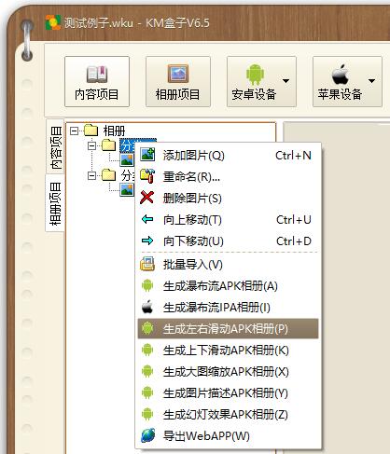
Task: Choose 向上移动(T) from context menu
Action: pyautogui.click(x=228, y=220)
